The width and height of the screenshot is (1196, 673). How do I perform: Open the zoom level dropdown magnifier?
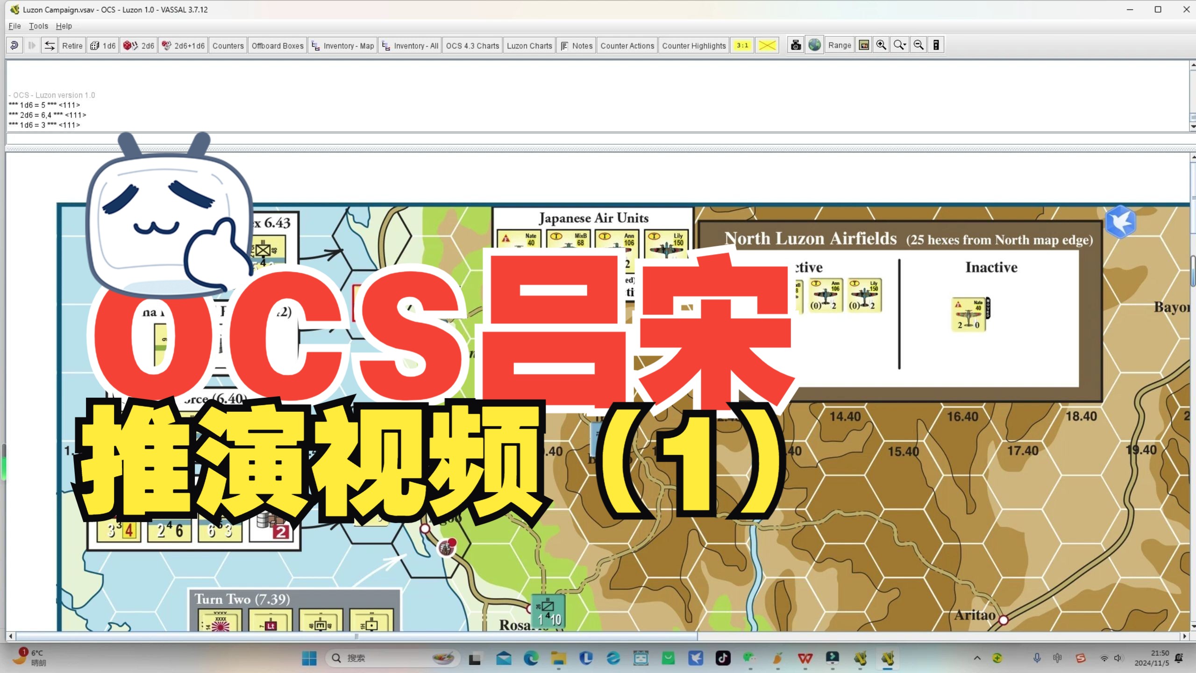(900, 45)
